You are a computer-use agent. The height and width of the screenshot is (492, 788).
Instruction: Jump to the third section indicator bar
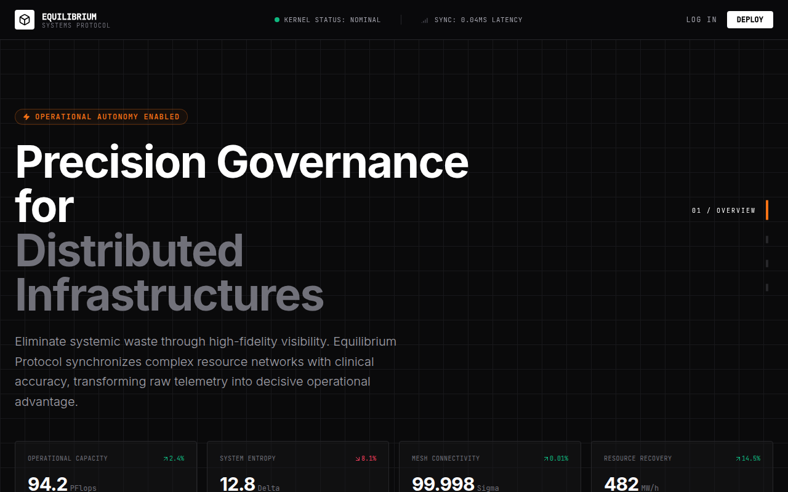pos(767,263)
